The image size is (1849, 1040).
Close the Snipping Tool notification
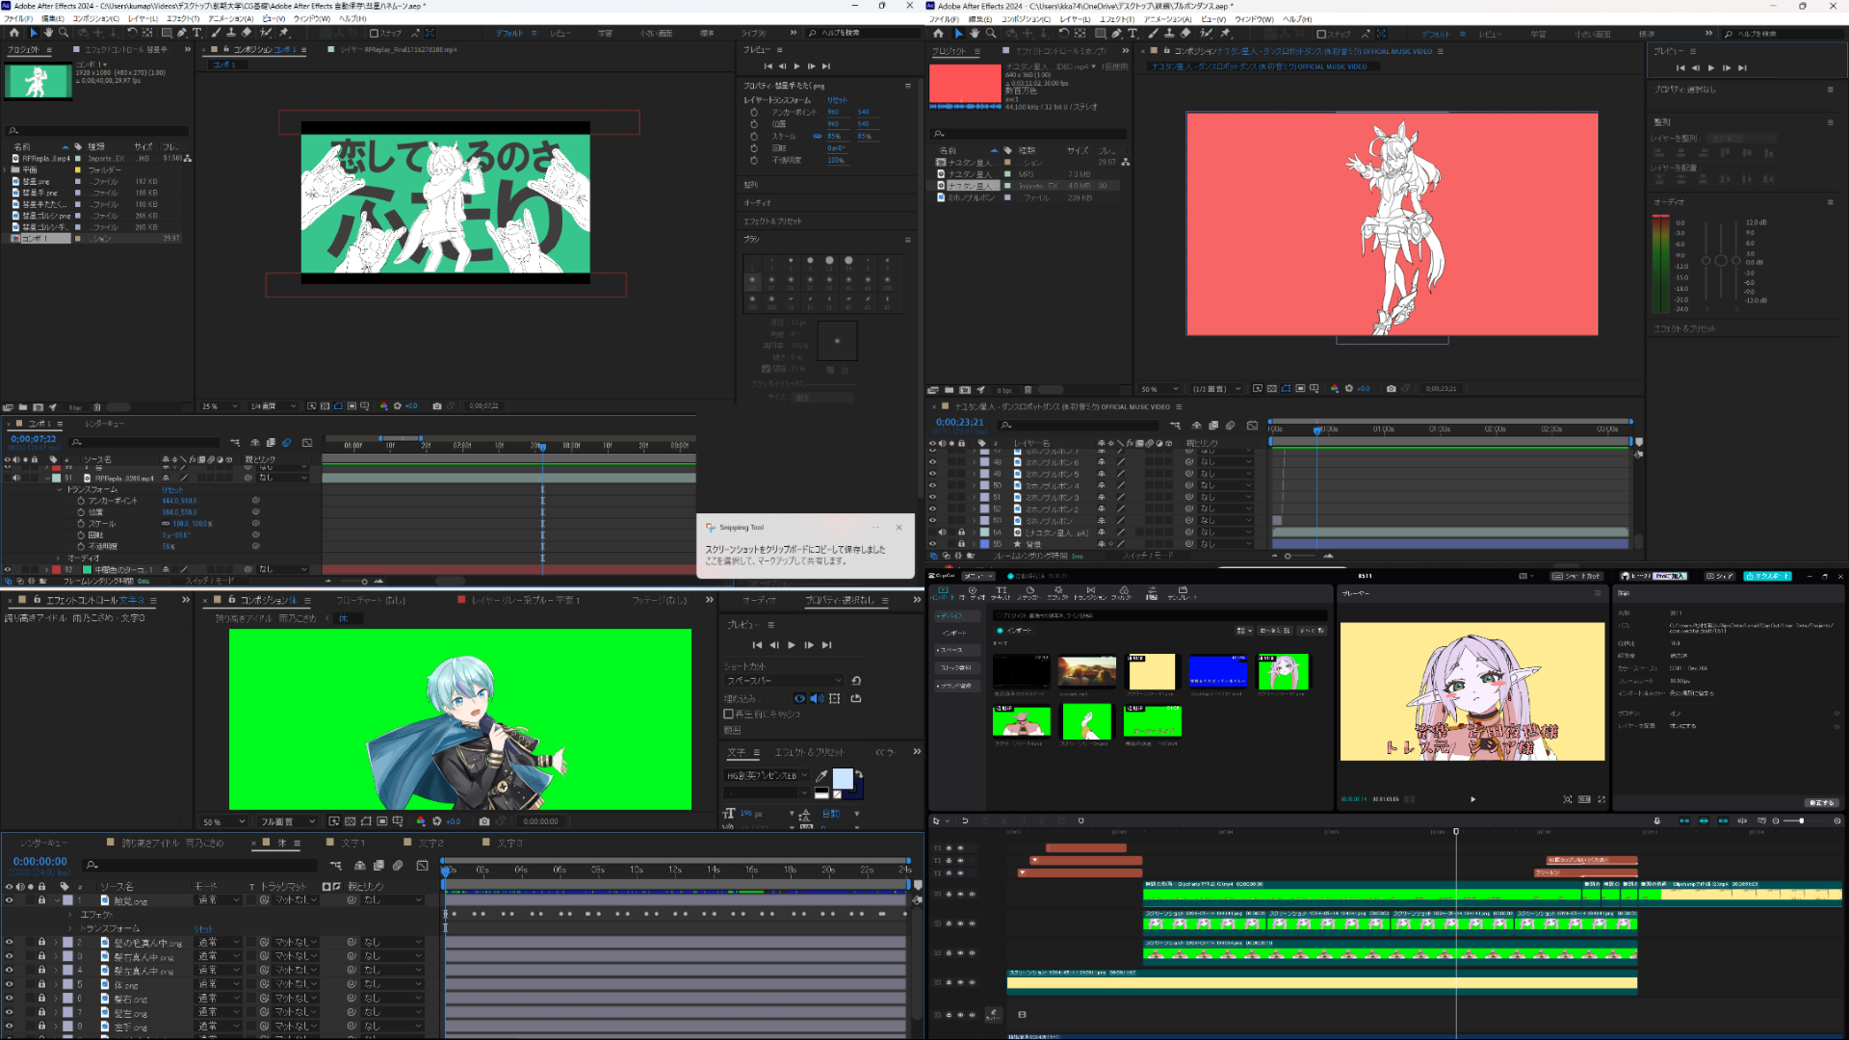click(x=898, y=527)
